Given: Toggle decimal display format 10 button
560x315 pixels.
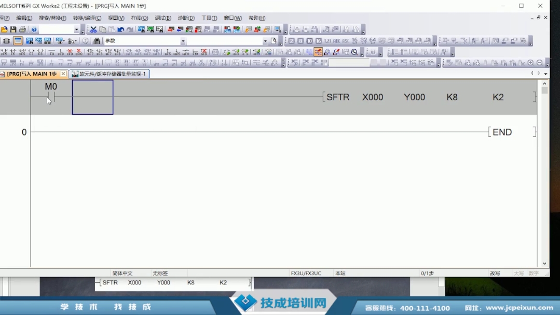Looking at the screenshot, I should point(309,41).
